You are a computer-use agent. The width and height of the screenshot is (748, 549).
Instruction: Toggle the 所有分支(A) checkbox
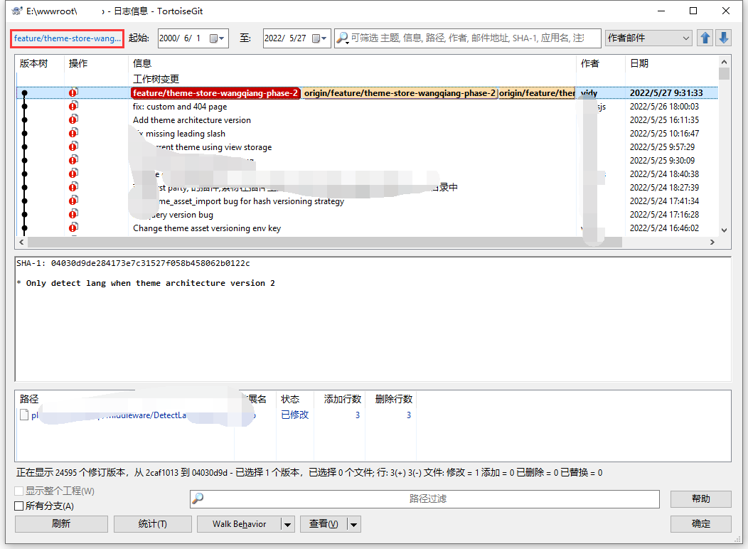pos(19,506)
